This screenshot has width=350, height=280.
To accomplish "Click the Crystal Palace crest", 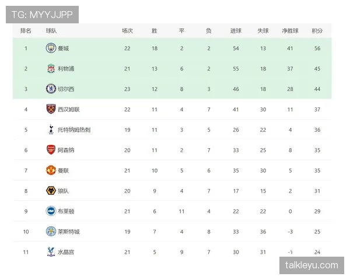I will 51,252.
